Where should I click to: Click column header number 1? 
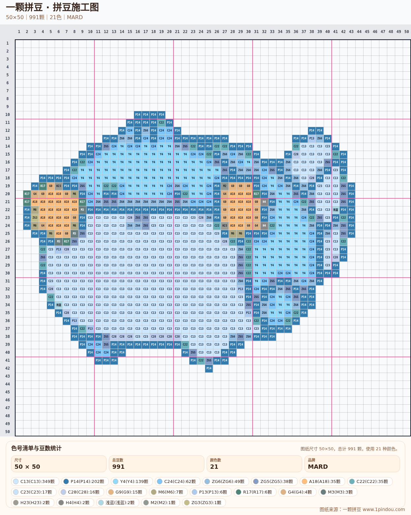(x=19, y=32)
